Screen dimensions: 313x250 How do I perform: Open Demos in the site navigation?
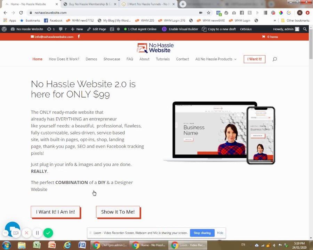click(91, 59)
